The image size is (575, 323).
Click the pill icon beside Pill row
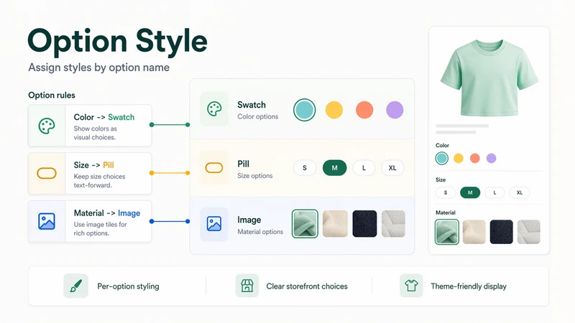pyautogui.click(x=214, y=168)
